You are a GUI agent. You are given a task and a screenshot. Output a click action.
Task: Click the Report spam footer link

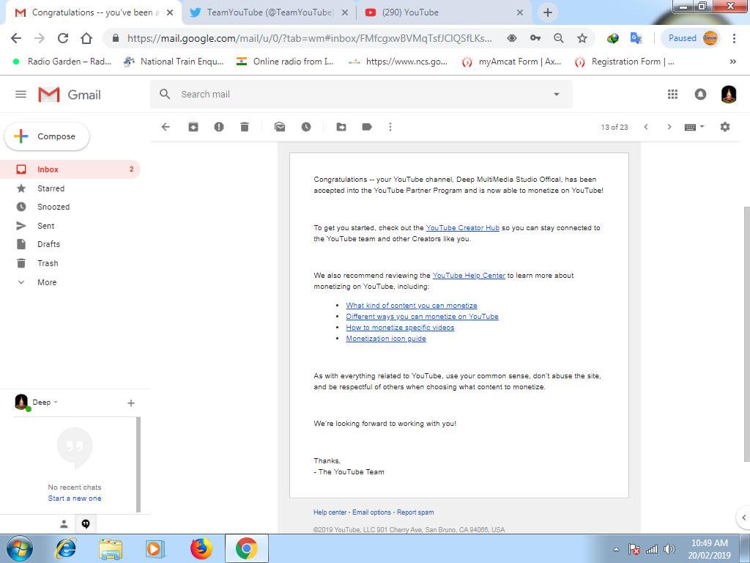coord(415,512)
